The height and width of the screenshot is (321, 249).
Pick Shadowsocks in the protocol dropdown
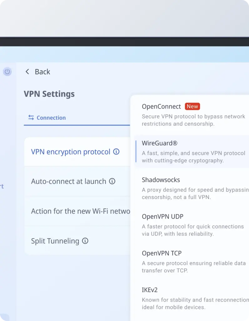161,180
